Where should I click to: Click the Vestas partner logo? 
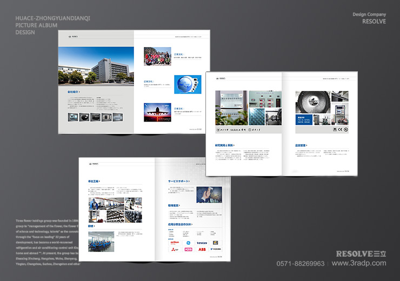point(202,243)
